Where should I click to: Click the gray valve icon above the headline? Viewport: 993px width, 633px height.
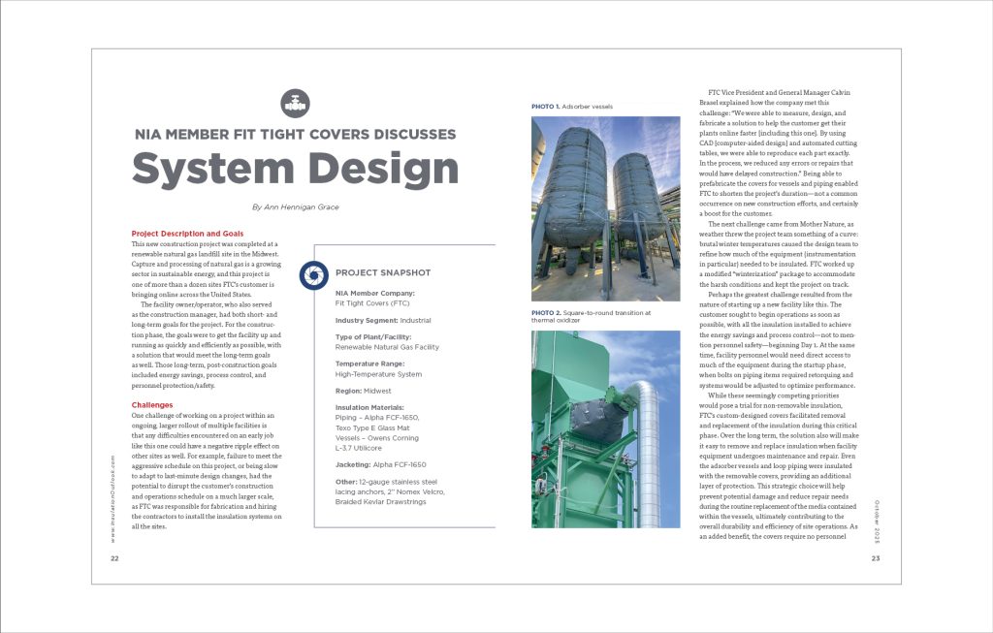294,103
